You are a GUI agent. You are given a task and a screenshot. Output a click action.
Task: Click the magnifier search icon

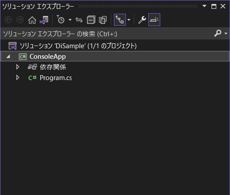pyautogui.click(x=218, y=33)
